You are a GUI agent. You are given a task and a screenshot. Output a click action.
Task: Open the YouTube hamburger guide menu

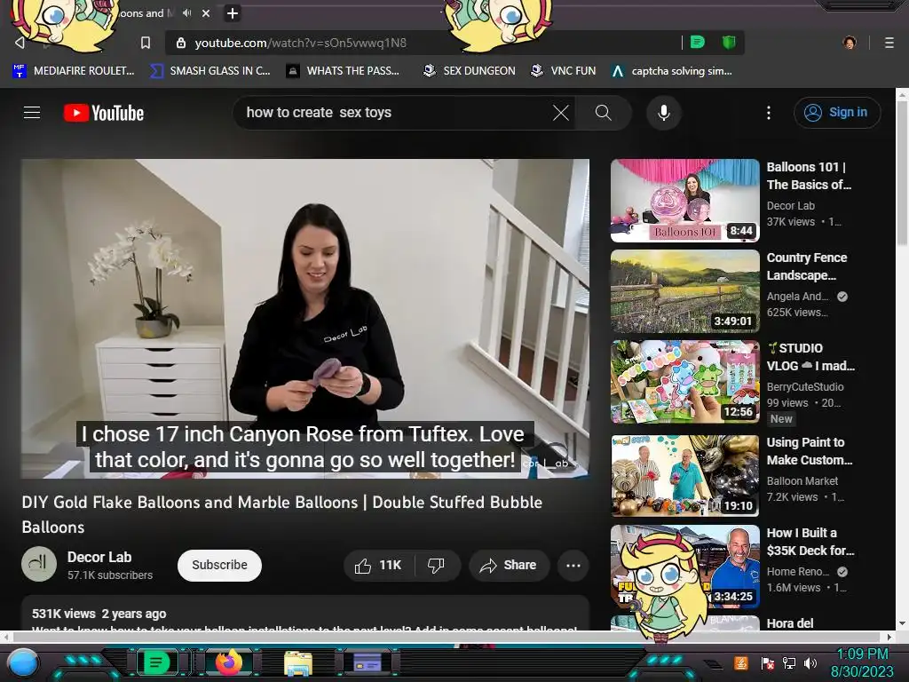pyautogui.click(x=32, y=113)
